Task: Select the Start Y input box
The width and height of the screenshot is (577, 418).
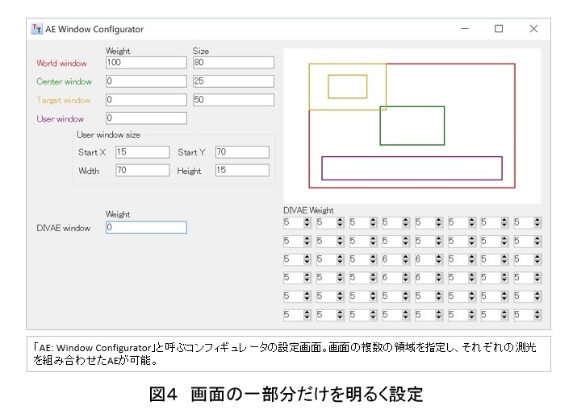Action: pyautogui.click(x=241, y=152)
